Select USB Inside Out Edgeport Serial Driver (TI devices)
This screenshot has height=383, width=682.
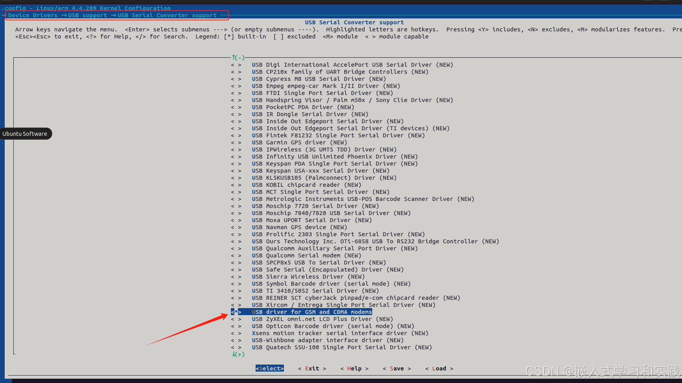[x=340, y=128]
